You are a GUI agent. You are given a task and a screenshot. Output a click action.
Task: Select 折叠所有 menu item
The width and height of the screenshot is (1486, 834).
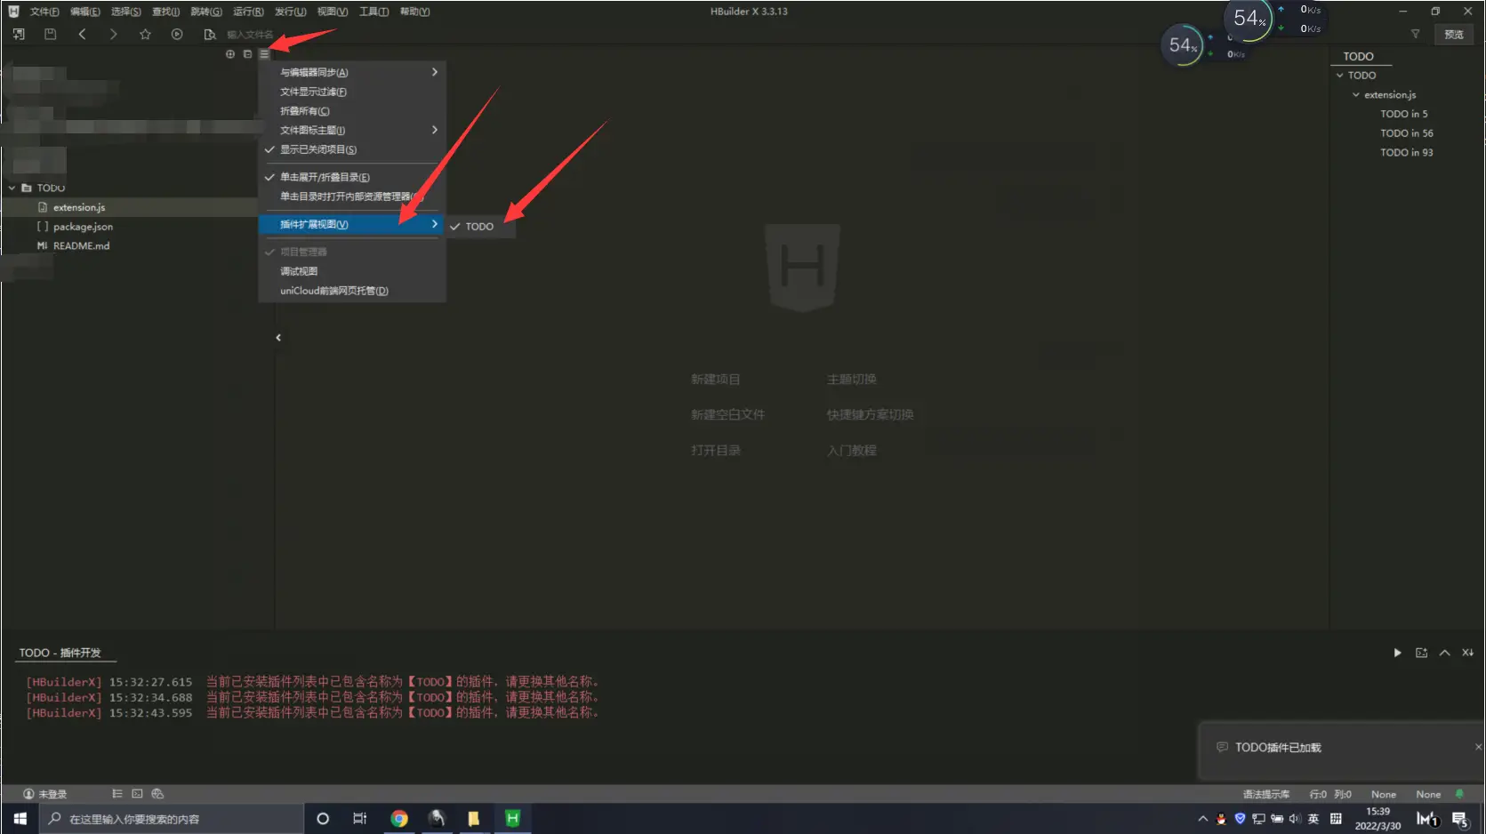[x=352, y=111]
